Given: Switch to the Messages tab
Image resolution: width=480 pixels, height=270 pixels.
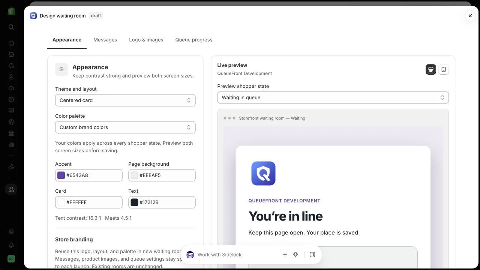Looking at the screenshot, I should pos(105,40).
